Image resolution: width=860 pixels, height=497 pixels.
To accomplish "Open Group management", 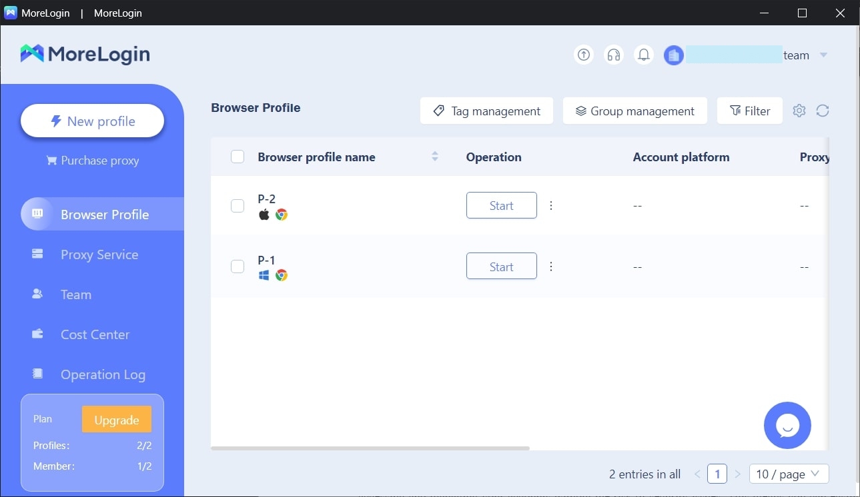I will click(634, 111).
